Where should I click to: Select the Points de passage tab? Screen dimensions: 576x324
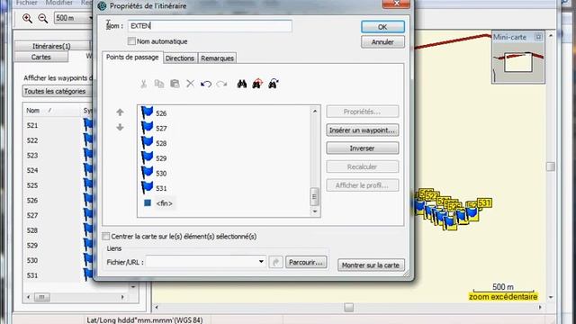tap(132, 58)
